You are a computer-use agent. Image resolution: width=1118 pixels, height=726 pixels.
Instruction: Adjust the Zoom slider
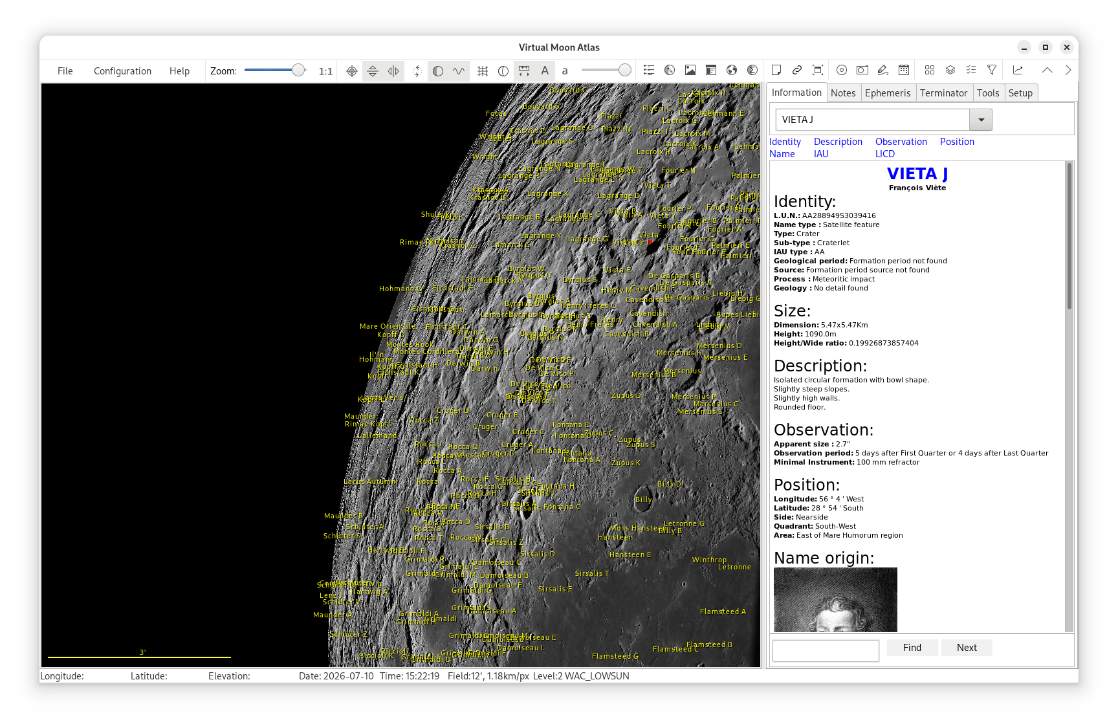tap(275, 71)
